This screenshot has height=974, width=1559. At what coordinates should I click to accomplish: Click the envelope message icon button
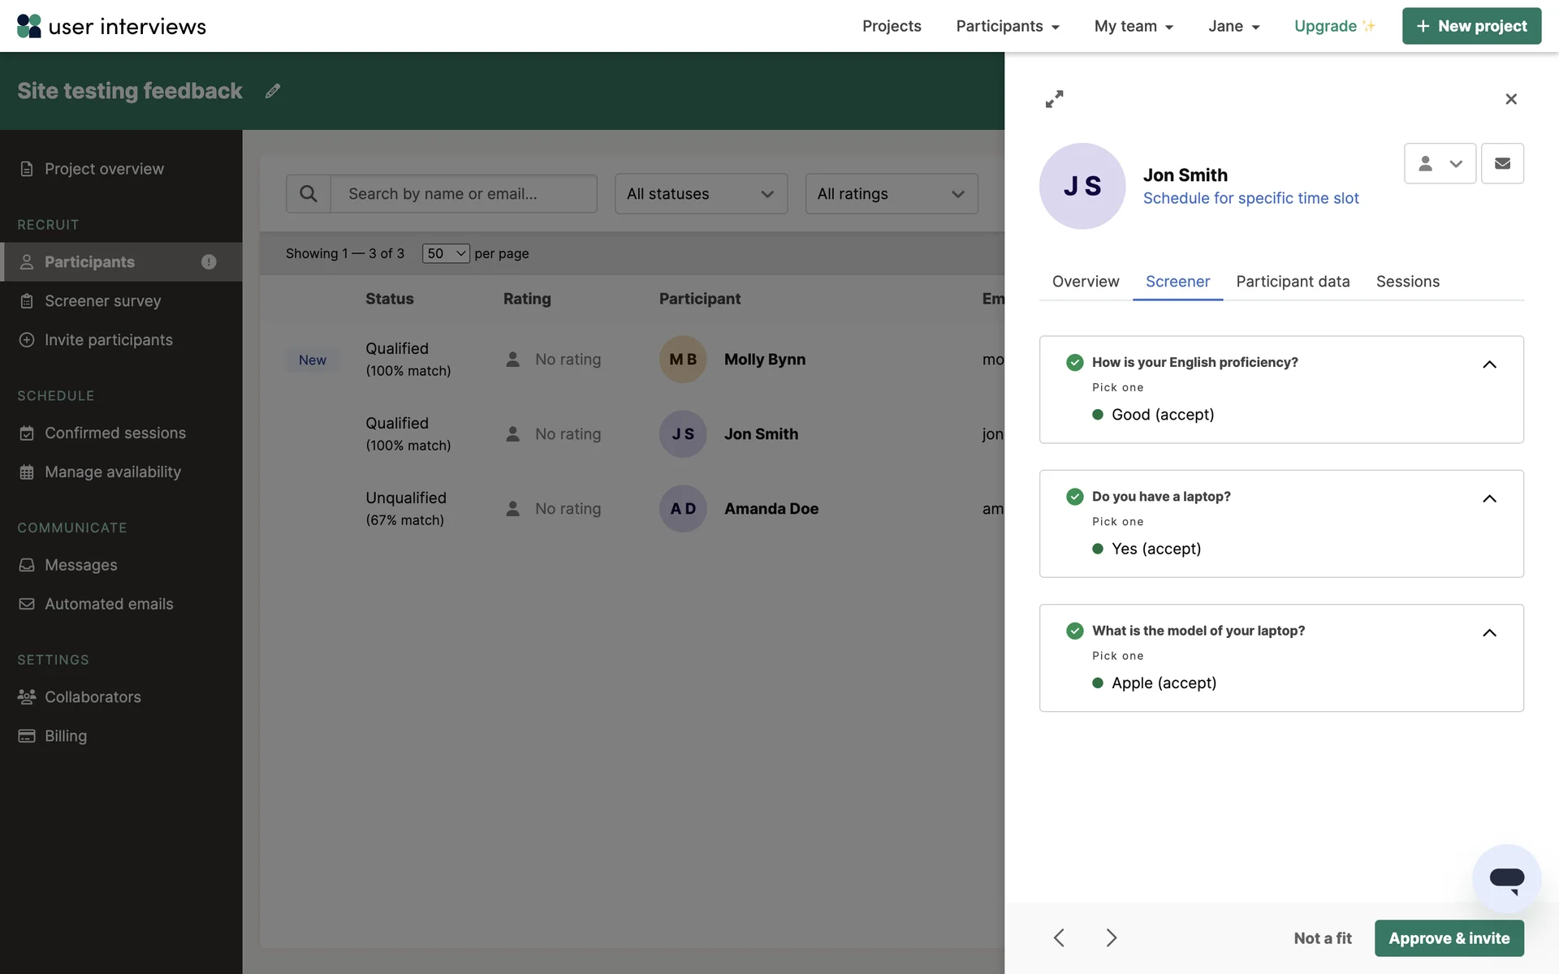(x=1502, y=164)
